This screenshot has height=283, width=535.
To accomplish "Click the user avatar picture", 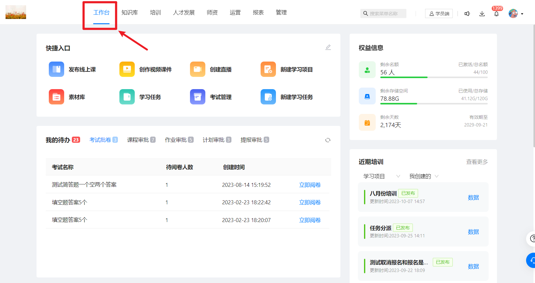I will 513,13.
